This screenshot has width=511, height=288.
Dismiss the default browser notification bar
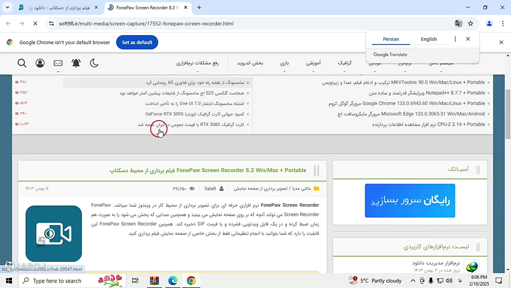click(x=501, y=42)
